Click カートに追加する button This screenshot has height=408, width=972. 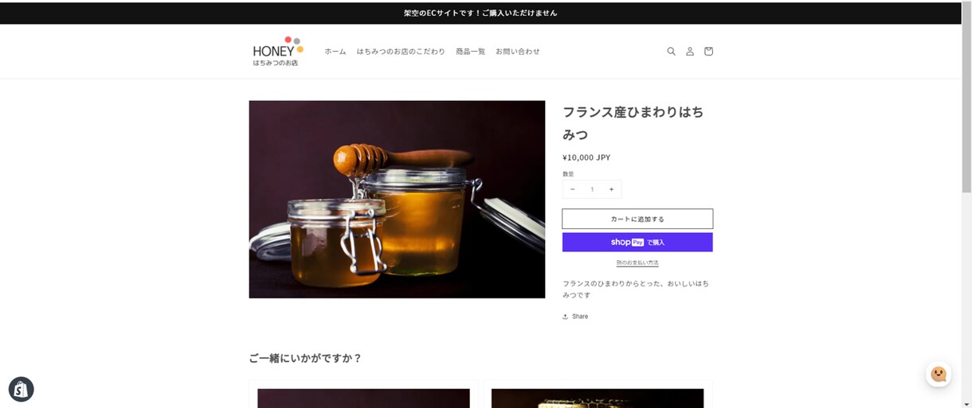point(637,219)
